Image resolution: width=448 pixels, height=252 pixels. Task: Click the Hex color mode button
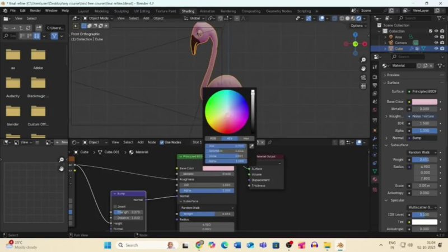point(246,138)
